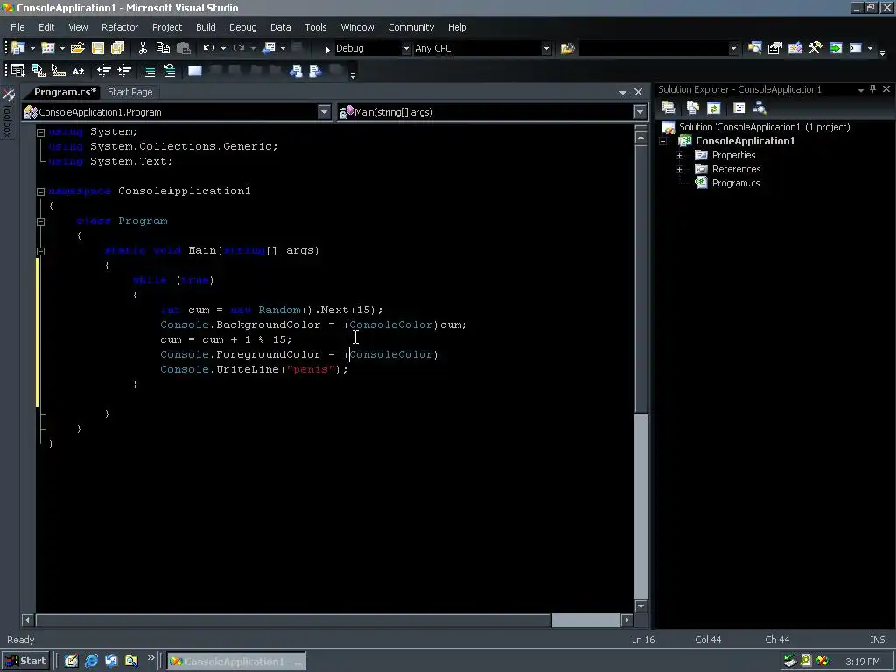The width and height of the screenshot is (896, 672).
Task: Collapse the namespace ConsoleApplication1 outlining region
Action: [40, 192]
